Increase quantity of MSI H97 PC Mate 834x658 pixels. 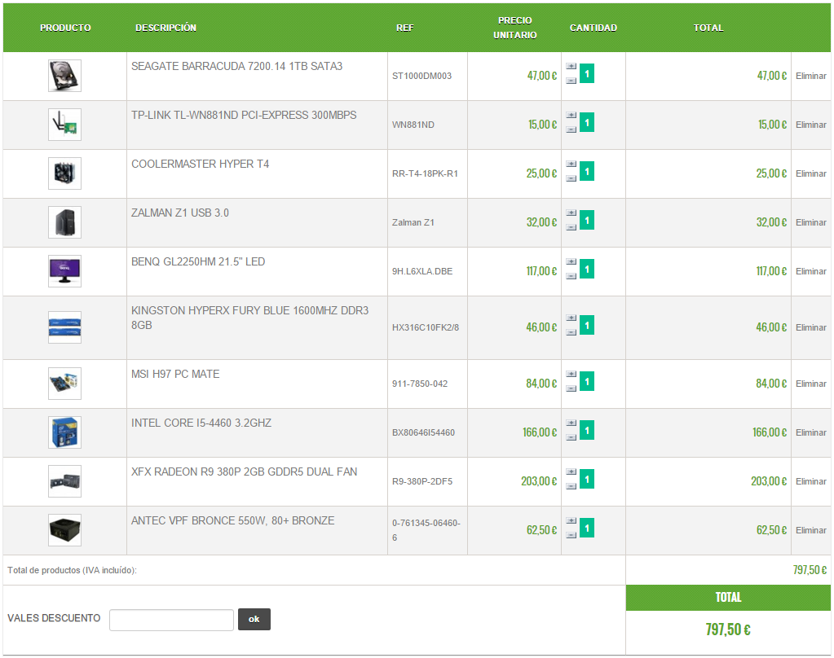pos(571,375)
